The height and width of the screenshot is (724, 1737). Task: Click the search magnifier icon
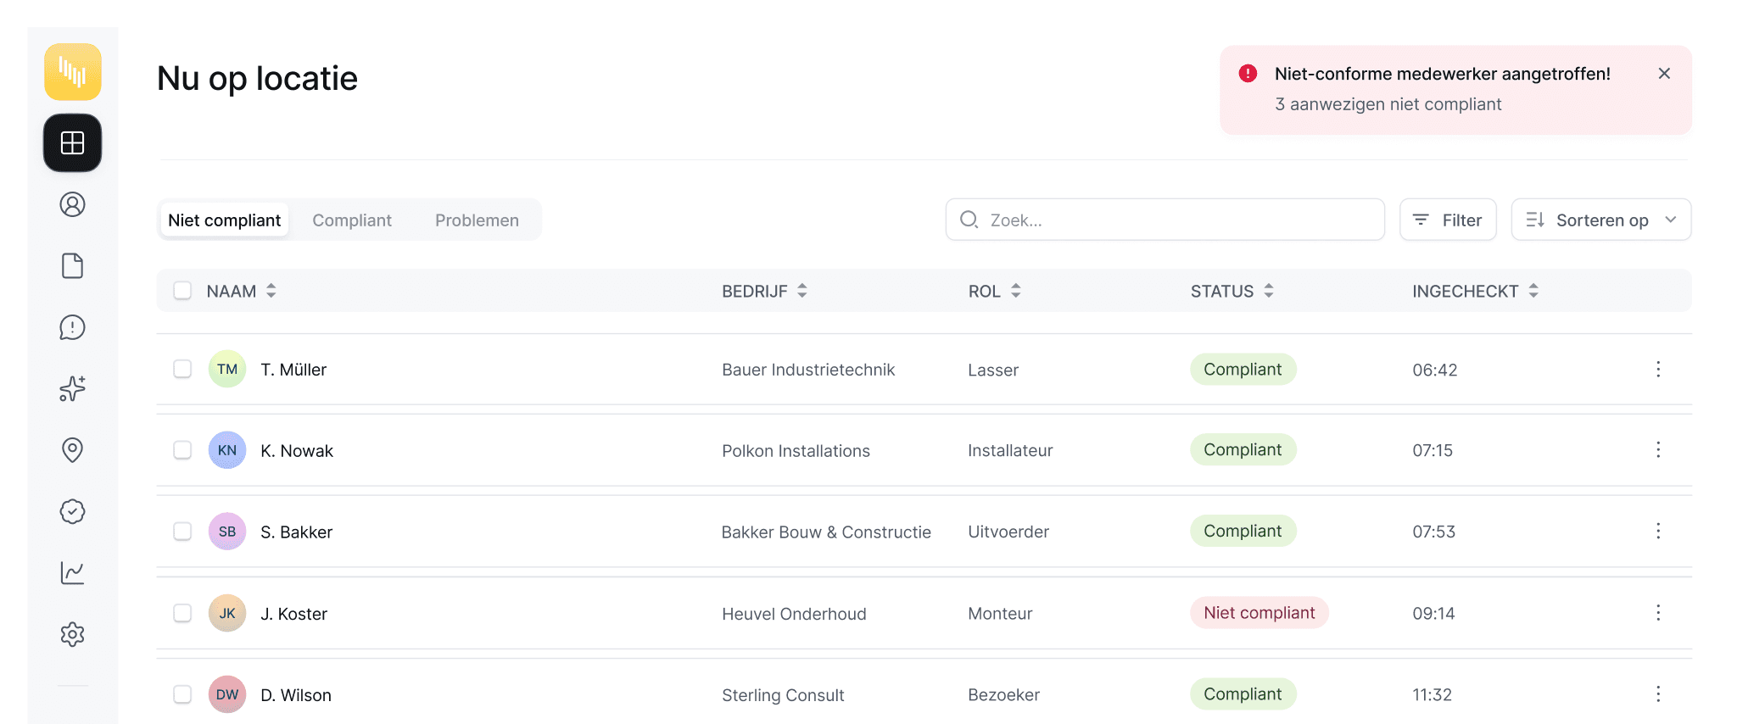(969, 220)
